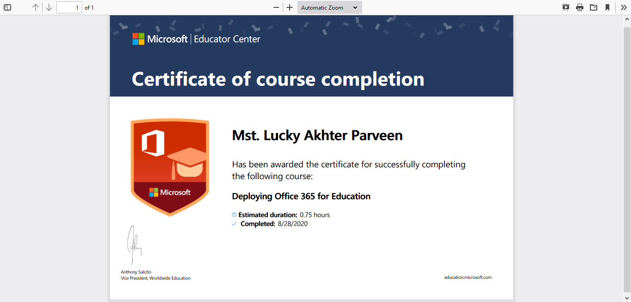Open the tools menu chevrons
This screenshot has width=631, height=302.
[624, 7]
